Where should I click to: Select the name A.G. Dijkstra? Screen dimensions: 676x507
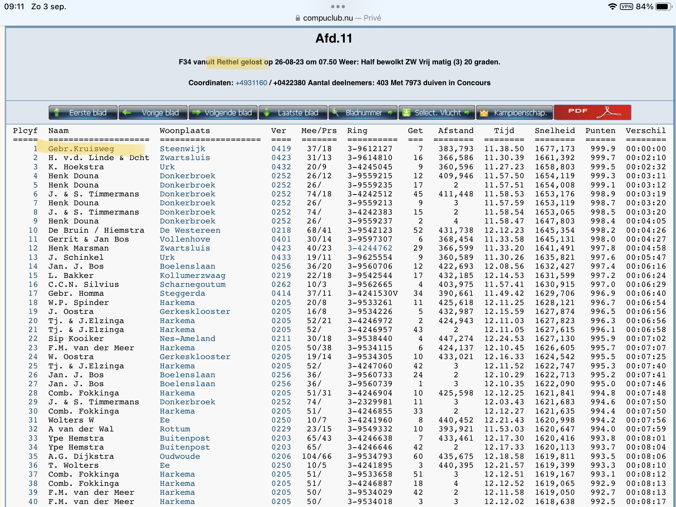[81, 456]
